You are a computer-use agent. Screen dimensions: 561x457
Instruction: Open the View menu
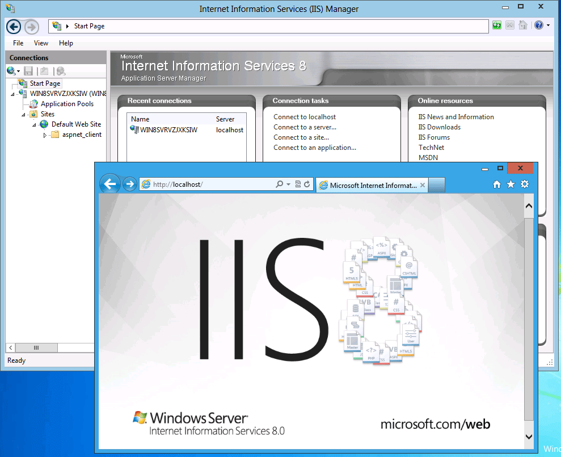click(x=40, y=43)
